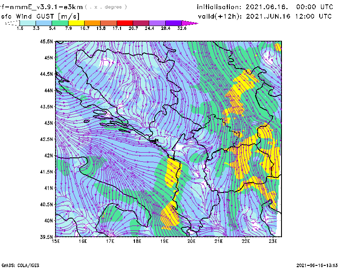Select the purple 28.4–32.6 legend swatch
347x268 pixels.
coord(173,23)
